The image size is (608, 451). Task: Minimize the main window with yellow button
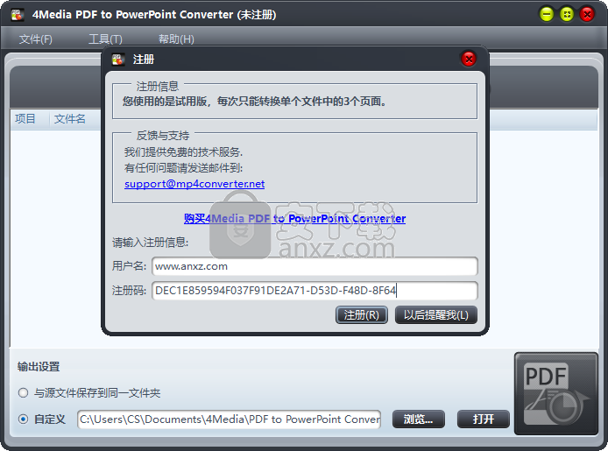pos(547,15)
